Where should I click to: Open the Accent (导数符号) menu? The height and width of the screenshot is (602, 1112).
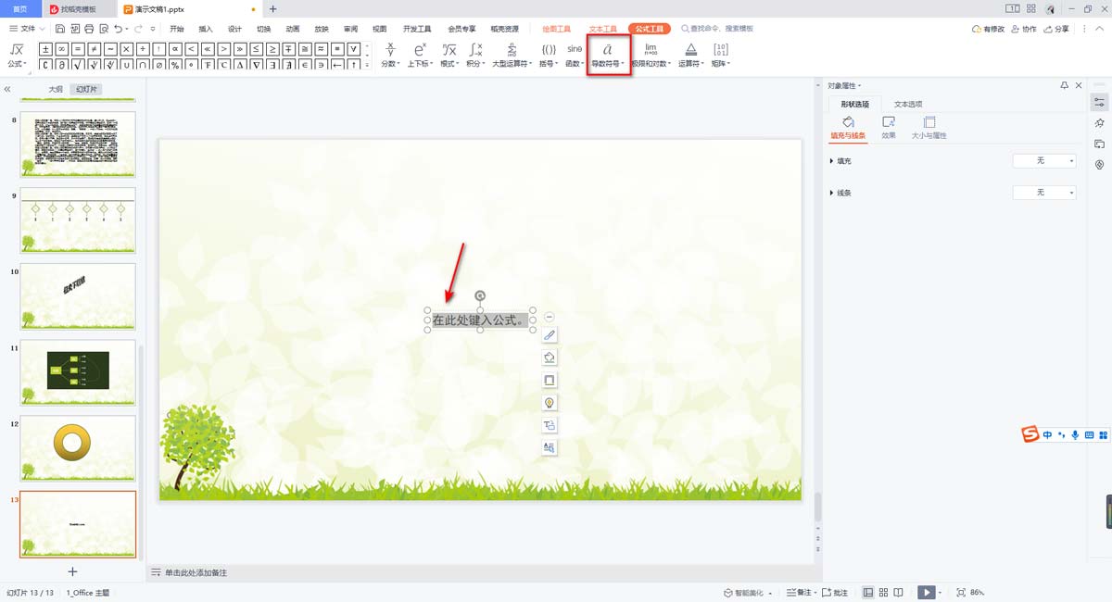tap(608, 55)
